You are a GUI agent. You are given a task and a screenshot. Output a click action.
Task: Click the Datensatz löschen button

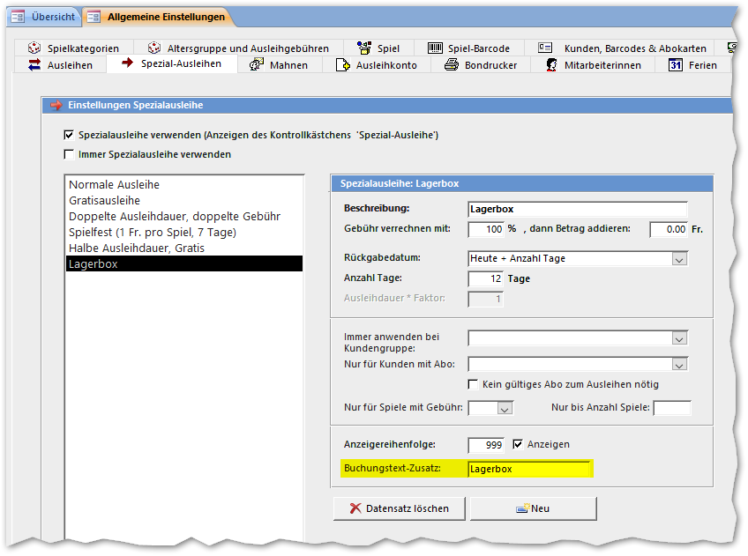point(400,508)
